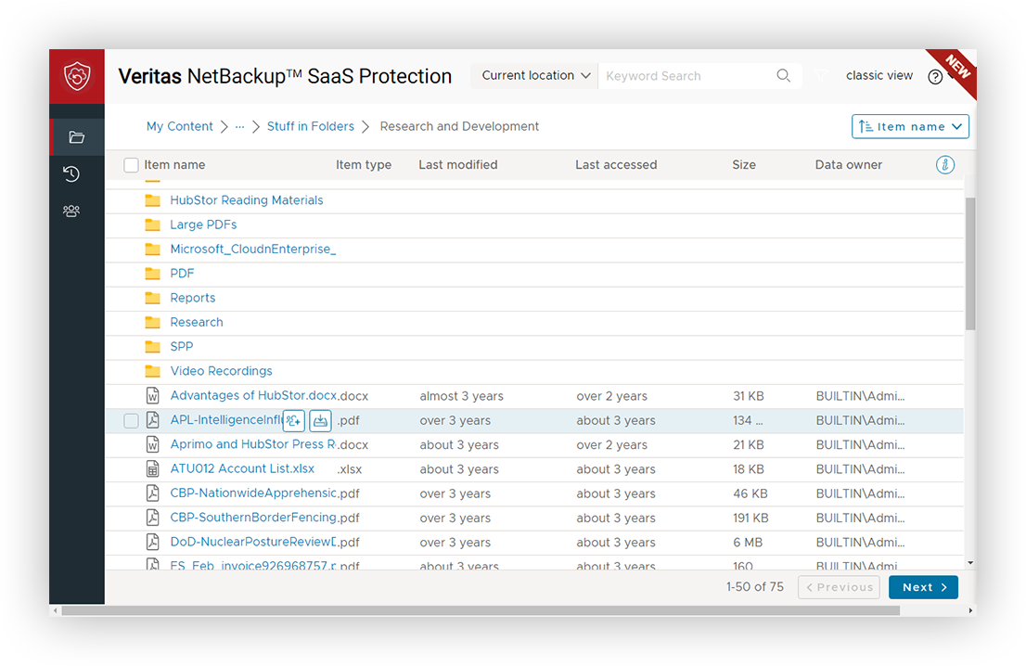
Task: Open the help question mark icon
Action: (x=935, y=77)
